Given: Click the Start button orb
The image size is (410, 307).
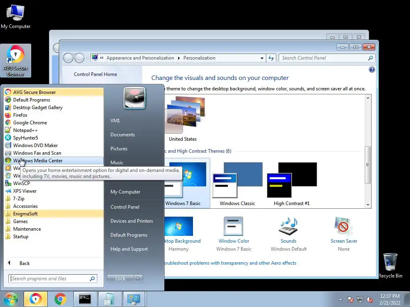Looking at the screenshot, I should [x=10, y=299].
